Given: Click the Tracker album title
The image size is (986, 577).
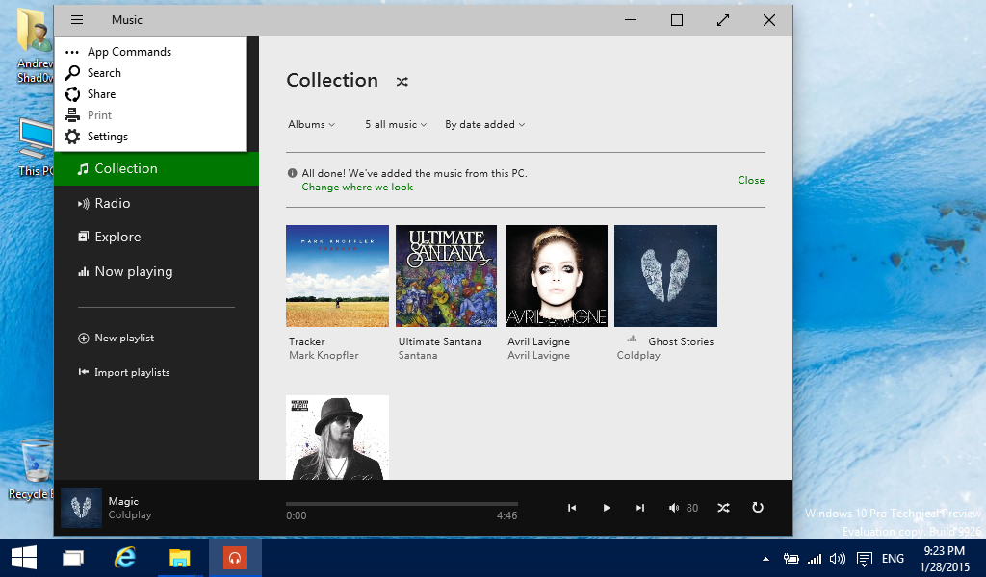Looking at the screenshot, I should tap(307, 341).
